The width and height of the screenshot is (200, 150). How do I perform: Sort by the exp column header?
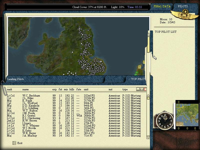[54, 89]
